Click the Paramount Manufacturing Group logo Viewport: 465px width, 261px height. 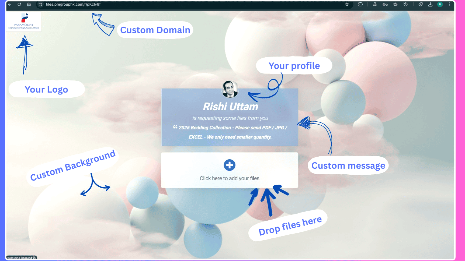coord(24,21)
